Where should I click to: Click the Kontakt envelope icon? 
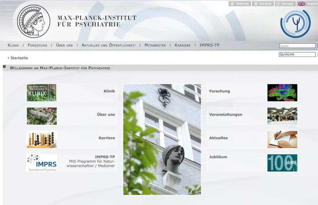(278, 4)
